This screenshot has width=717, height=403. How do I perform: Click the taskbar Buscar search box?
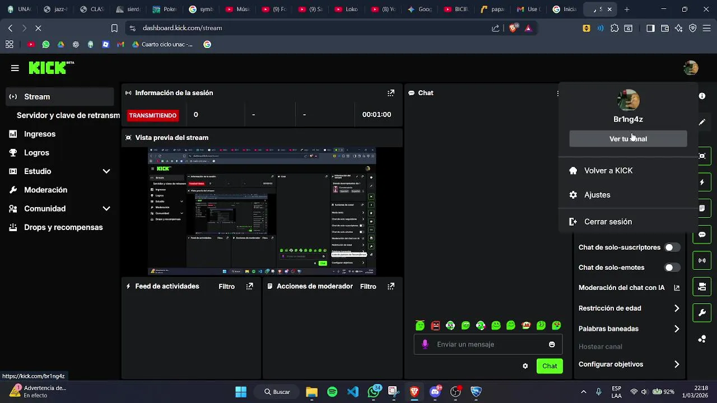coord(277,392)
